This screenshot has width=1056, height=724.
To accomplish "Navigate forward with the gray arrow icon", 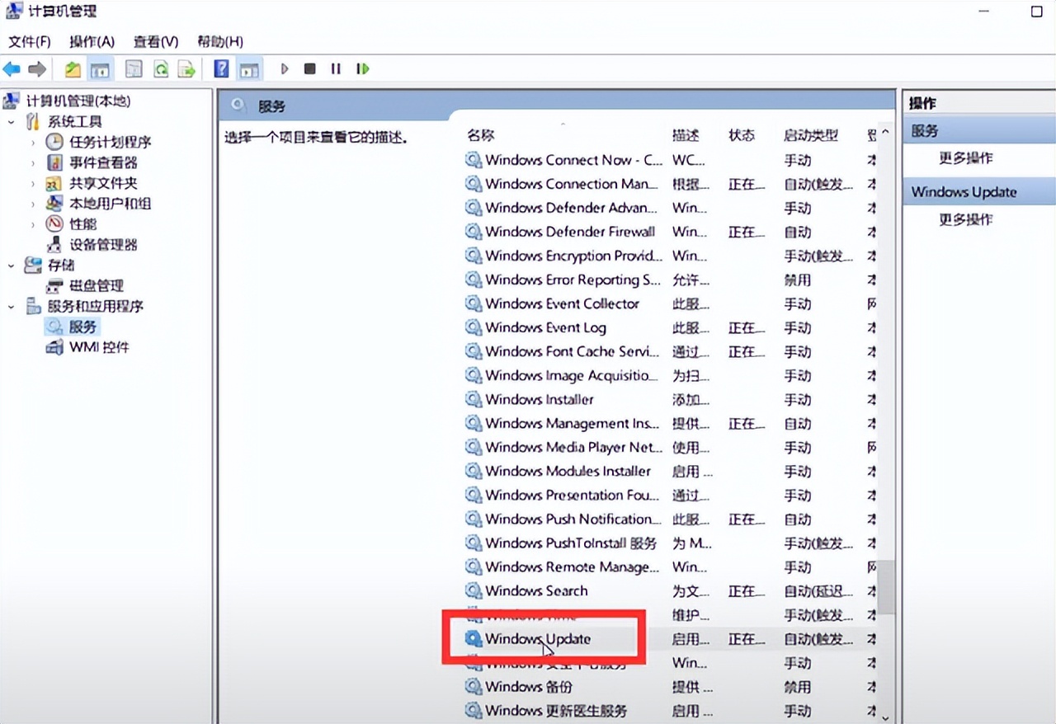I will coord(37,68).
